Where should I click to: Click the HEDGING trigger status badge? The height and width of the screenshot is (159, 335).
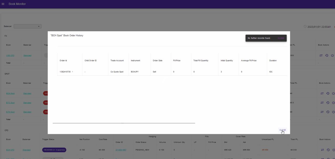point(54,150)
